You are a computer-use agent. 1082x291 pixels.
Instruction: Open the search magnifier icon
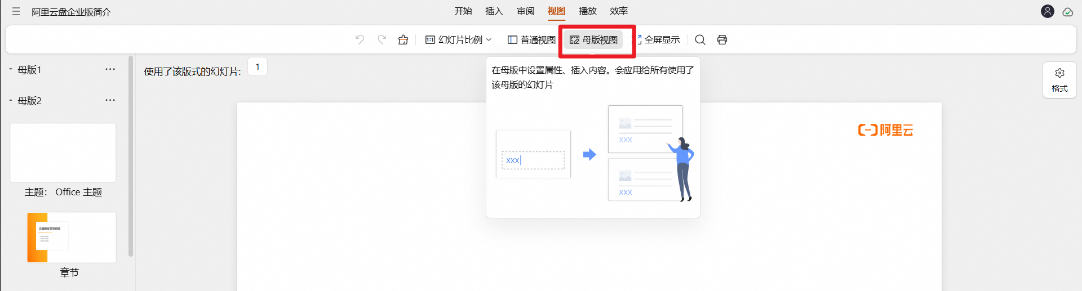[700, 39]
